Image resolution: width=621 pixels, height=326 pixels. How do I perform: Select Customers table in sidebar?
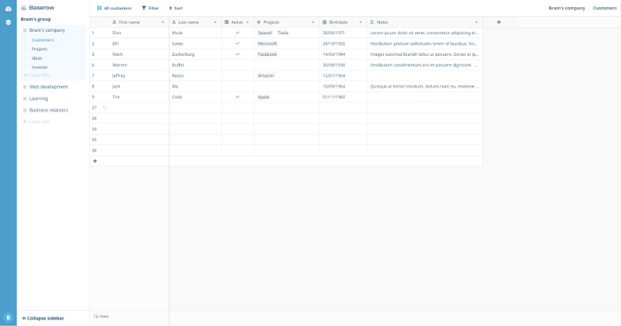42,40
